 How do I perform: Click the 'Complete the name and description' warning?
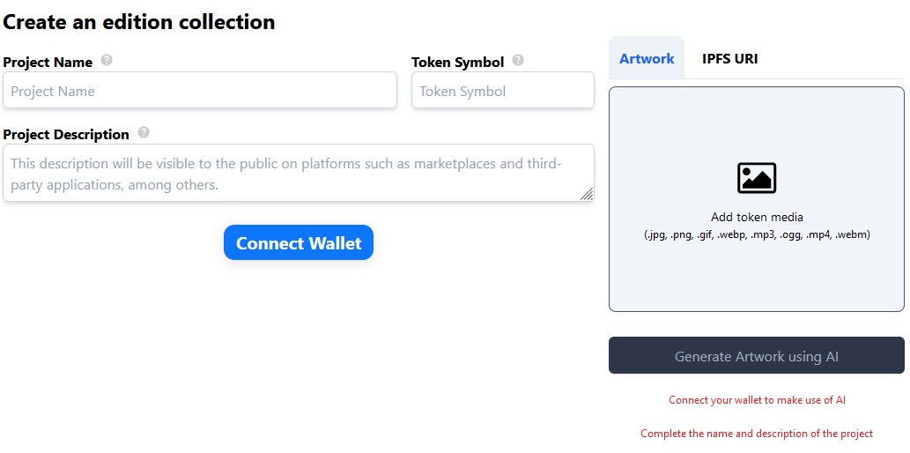757,434
